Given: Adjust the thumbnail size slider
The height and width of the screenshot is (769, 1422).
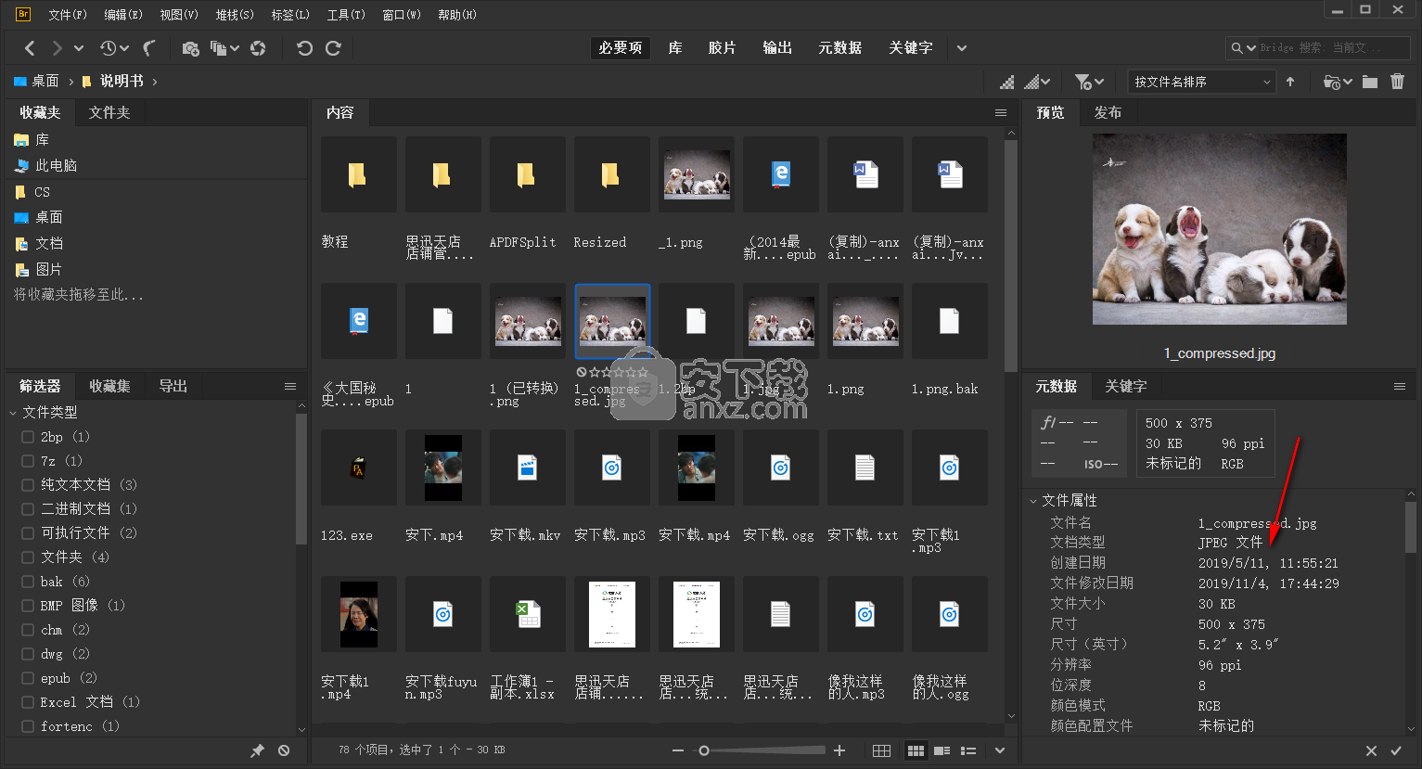Looking at the screenshot, I should [x=704, y=750].
